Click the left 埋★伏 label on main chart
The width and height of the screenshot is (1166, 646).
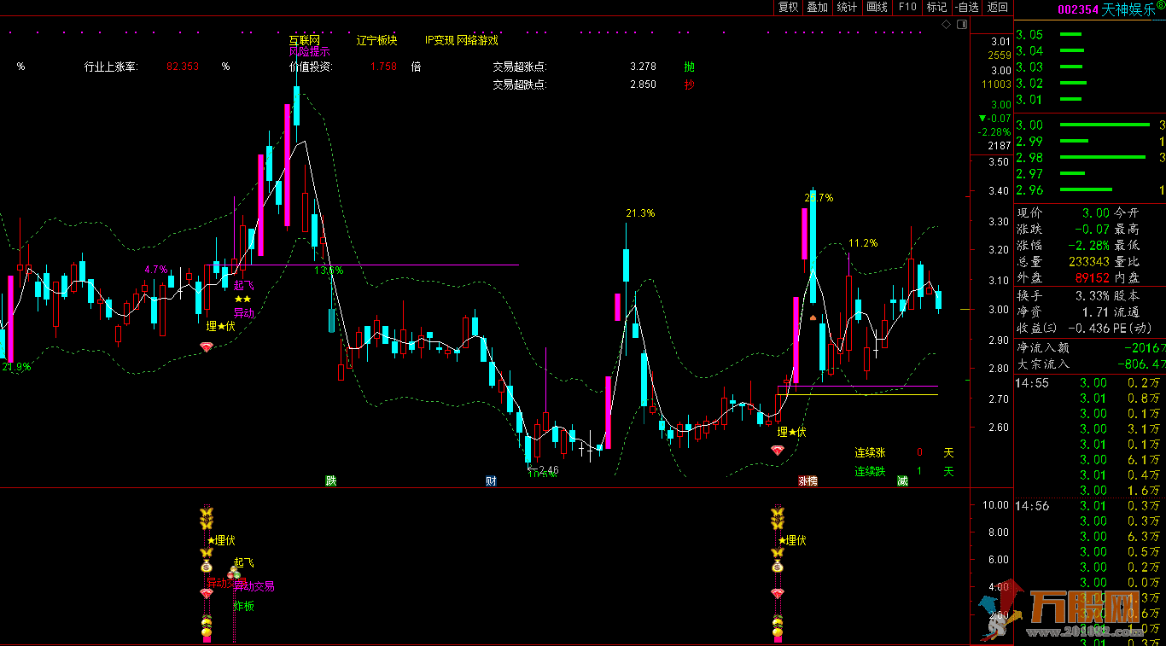(x=221, y=325)
